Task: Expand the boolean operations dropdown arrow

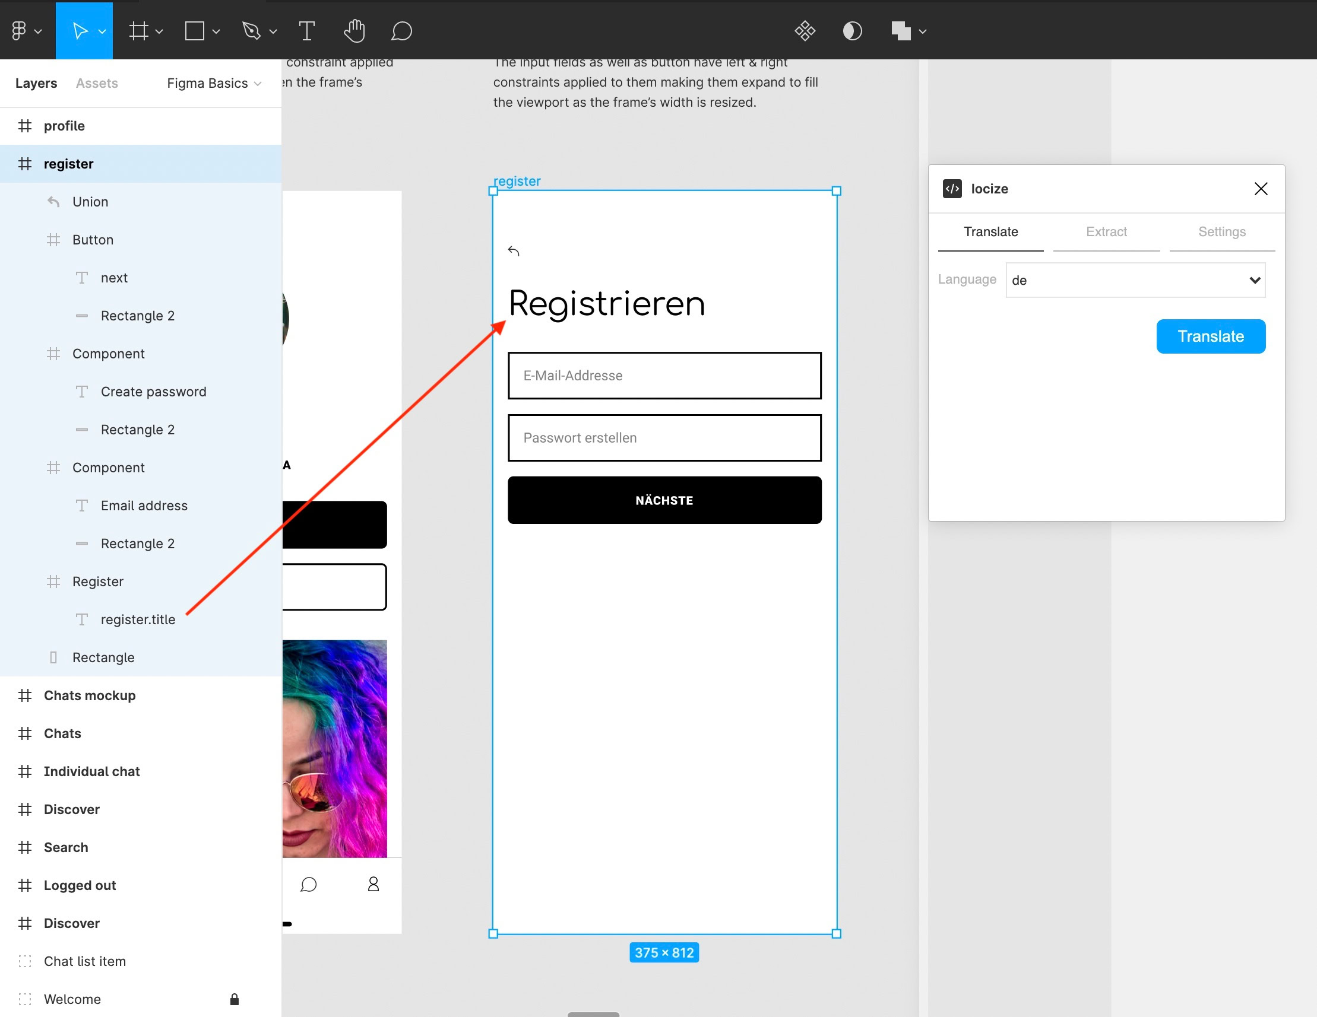Action: click(923, 31)
